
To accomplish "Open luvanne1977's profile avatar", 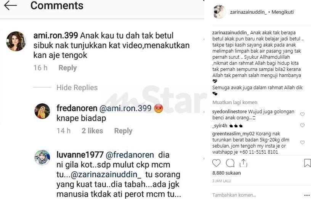I will [x=42, y=157].
